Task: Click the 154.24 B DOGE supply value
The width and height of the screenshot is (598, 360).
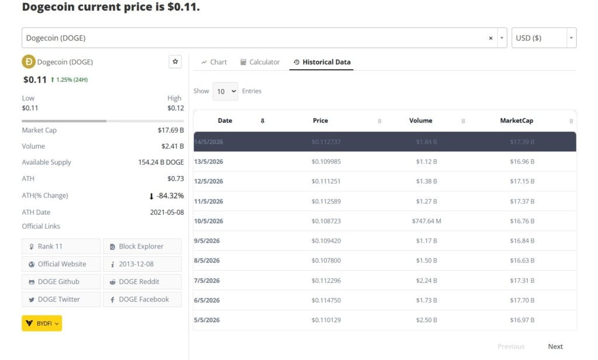Action: (161, 162)
